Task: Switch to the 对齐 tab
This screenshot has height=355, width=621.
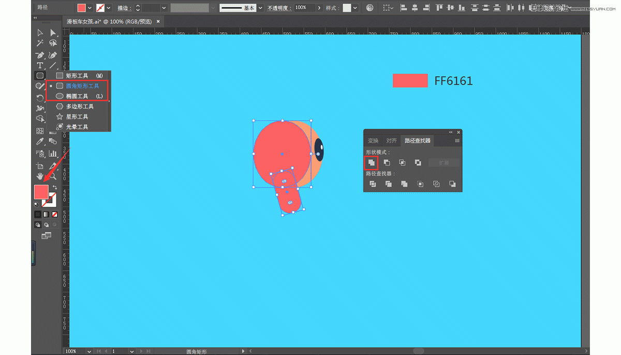Action: click(391, 141)
